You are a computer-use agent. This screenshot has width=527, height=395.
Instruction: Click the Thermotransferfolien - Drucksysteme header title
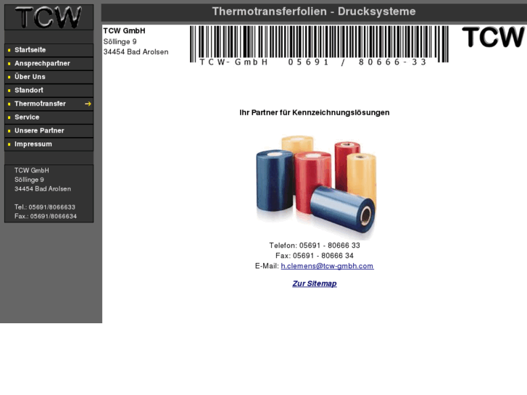pyautogui.click(x=314, y=12)
